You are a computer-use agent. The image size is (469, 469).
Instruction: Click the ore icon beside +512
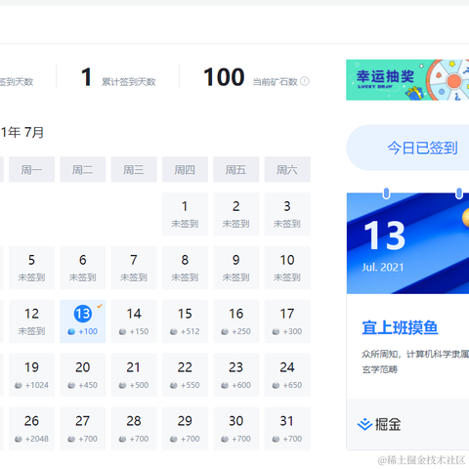point(174,331)
